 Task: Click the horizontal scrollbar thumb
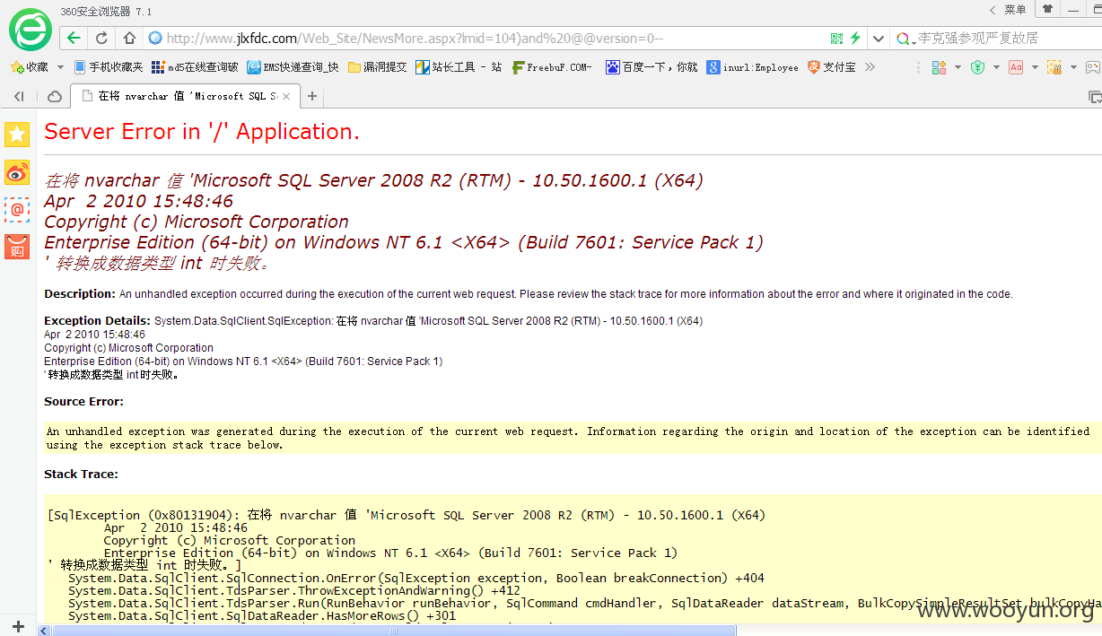pos(395,631)
